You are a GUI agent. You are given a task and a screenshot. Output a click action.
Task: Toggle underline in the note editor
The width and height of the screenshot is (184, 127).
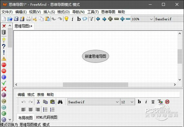click(153, 102)
